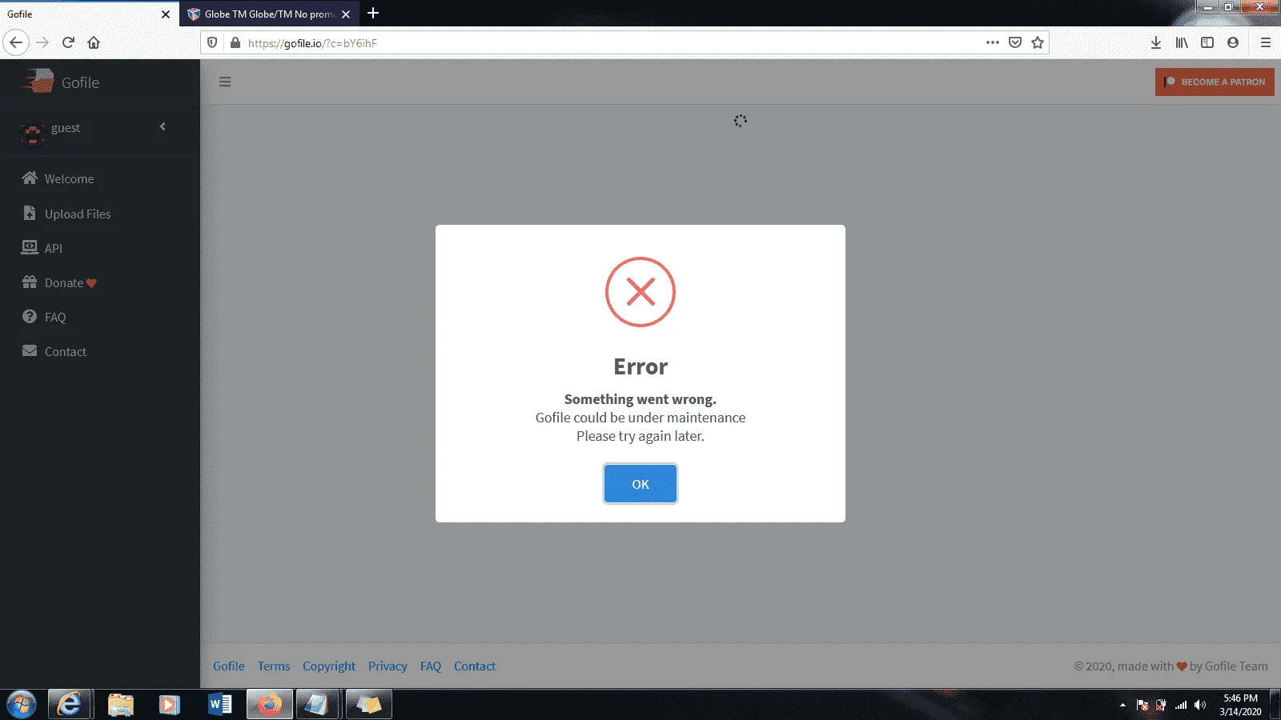The width and height of the screenshot is (1281, 720).
Task: Click the guest avatar icon
Action: tap(32, 134)
